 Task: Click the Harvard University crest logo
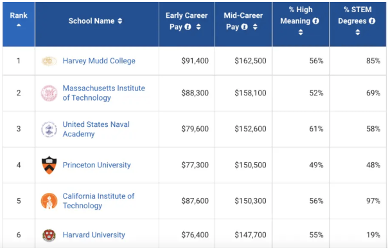[x=49, y=235]
